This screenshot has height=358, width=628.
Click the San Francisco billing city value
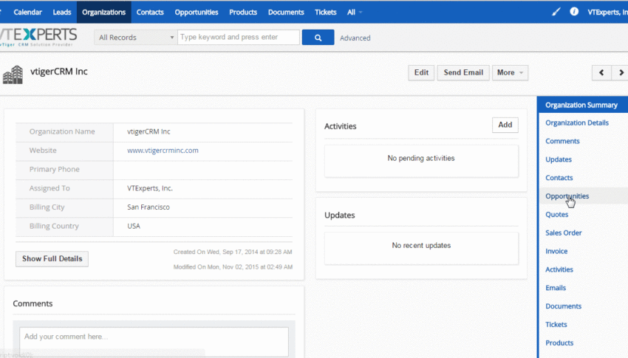click(x=149, y=207)
